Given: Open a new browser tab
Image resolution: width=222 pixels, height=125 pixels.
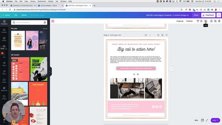Looking at the screenshot, I should click(95, 6).
